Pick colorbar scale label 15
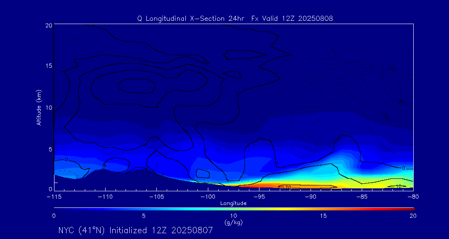The width and height of the screenshot is (449, 239). pos(323,216)
